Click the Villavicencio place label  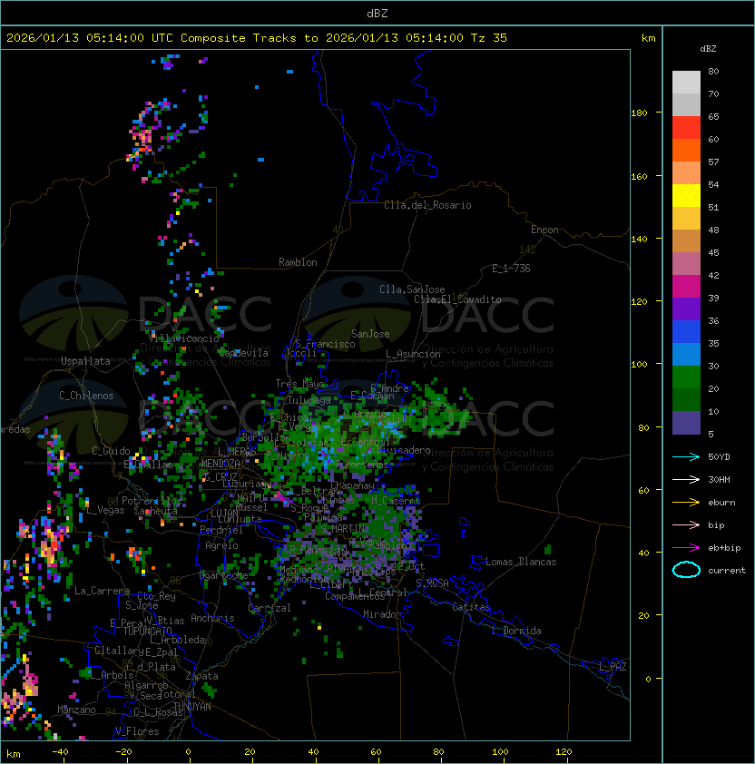coord(183,338)
